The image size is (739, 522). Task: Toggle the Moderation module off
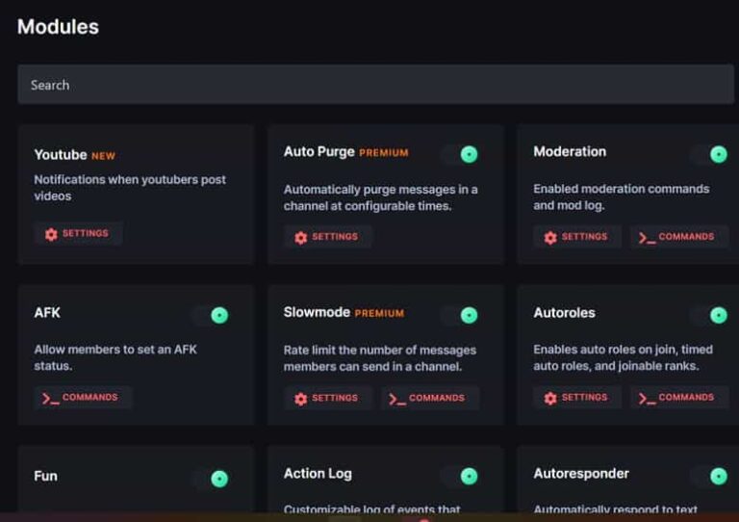coord(710,154)
